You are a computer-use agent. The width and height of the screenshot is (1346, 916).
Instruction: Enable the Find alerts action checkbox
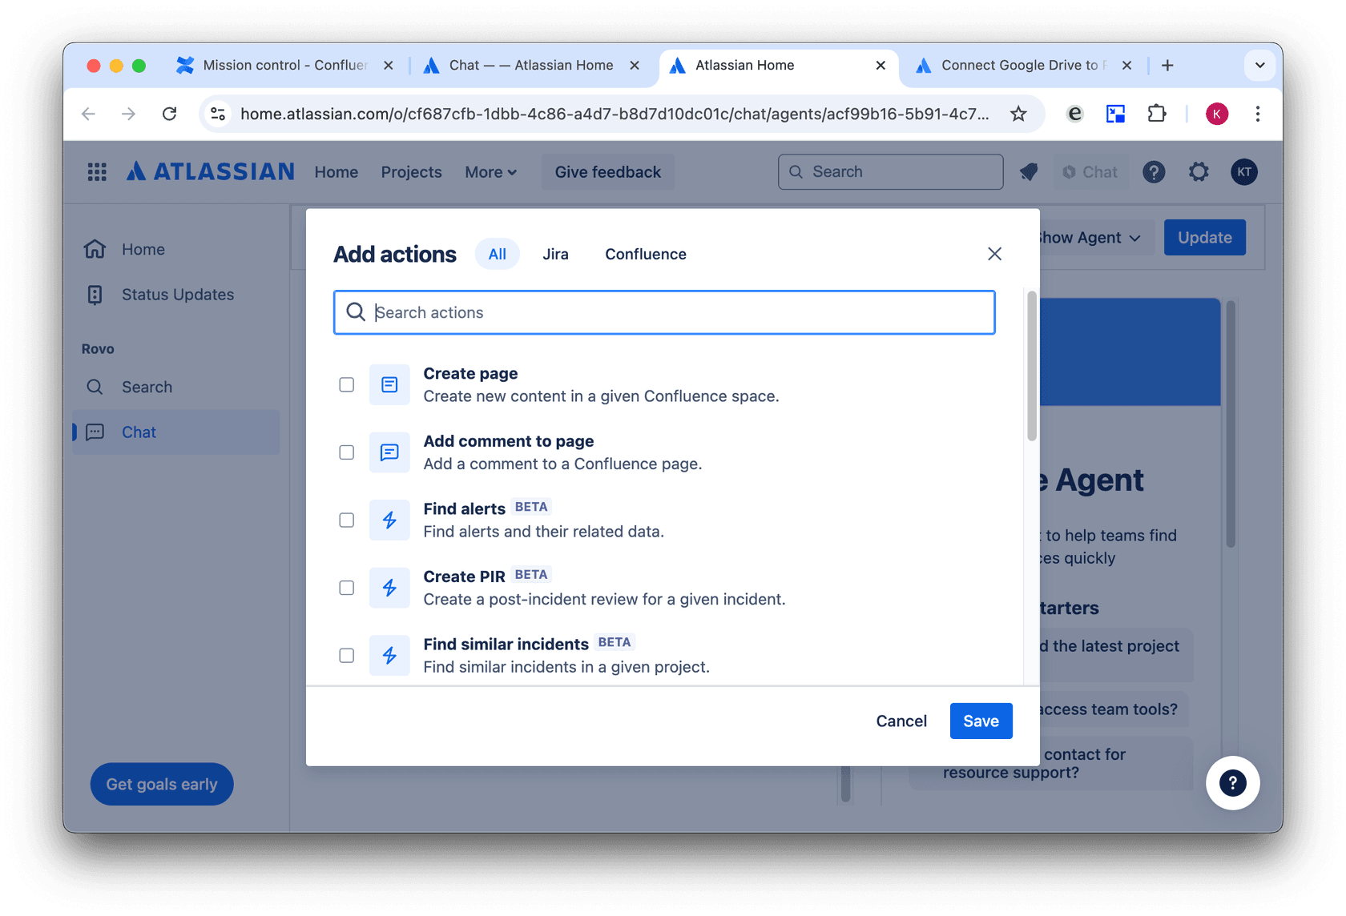point(346,520)
